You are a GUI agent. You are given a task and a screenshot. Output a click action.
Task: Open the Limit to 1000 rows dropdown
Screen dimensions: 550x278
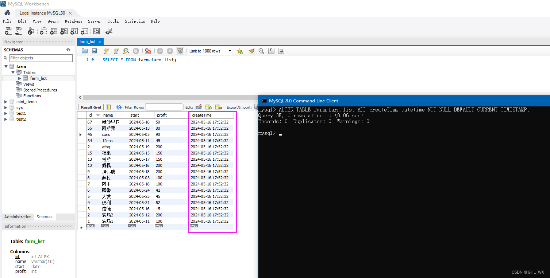pos(210,51)
